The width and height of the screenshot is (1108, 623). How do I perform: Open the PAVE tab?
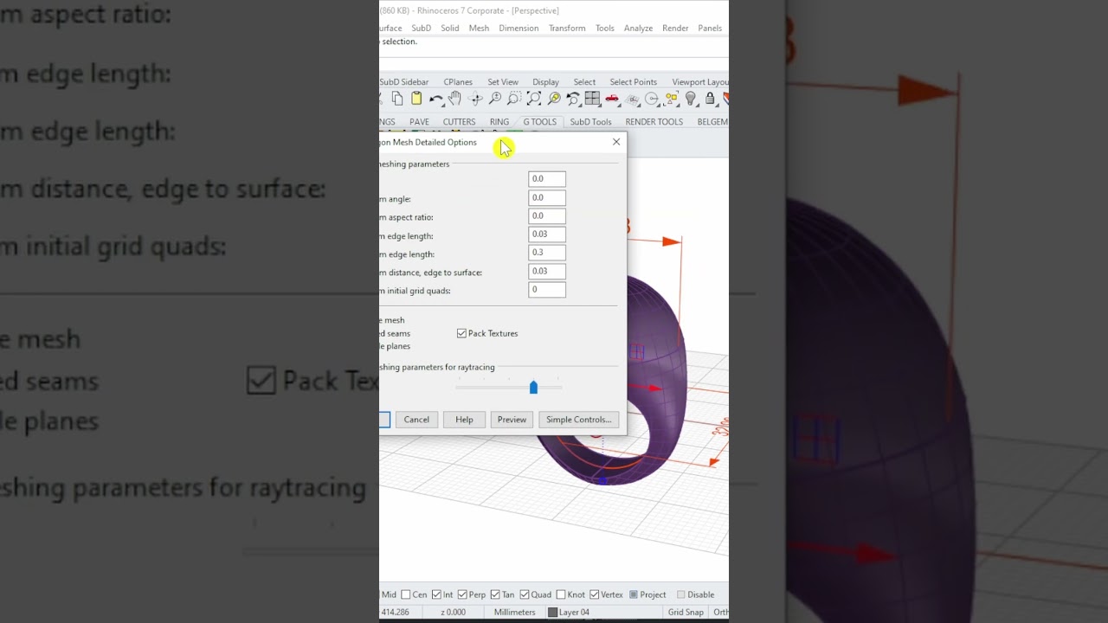[x=419, y=122]
